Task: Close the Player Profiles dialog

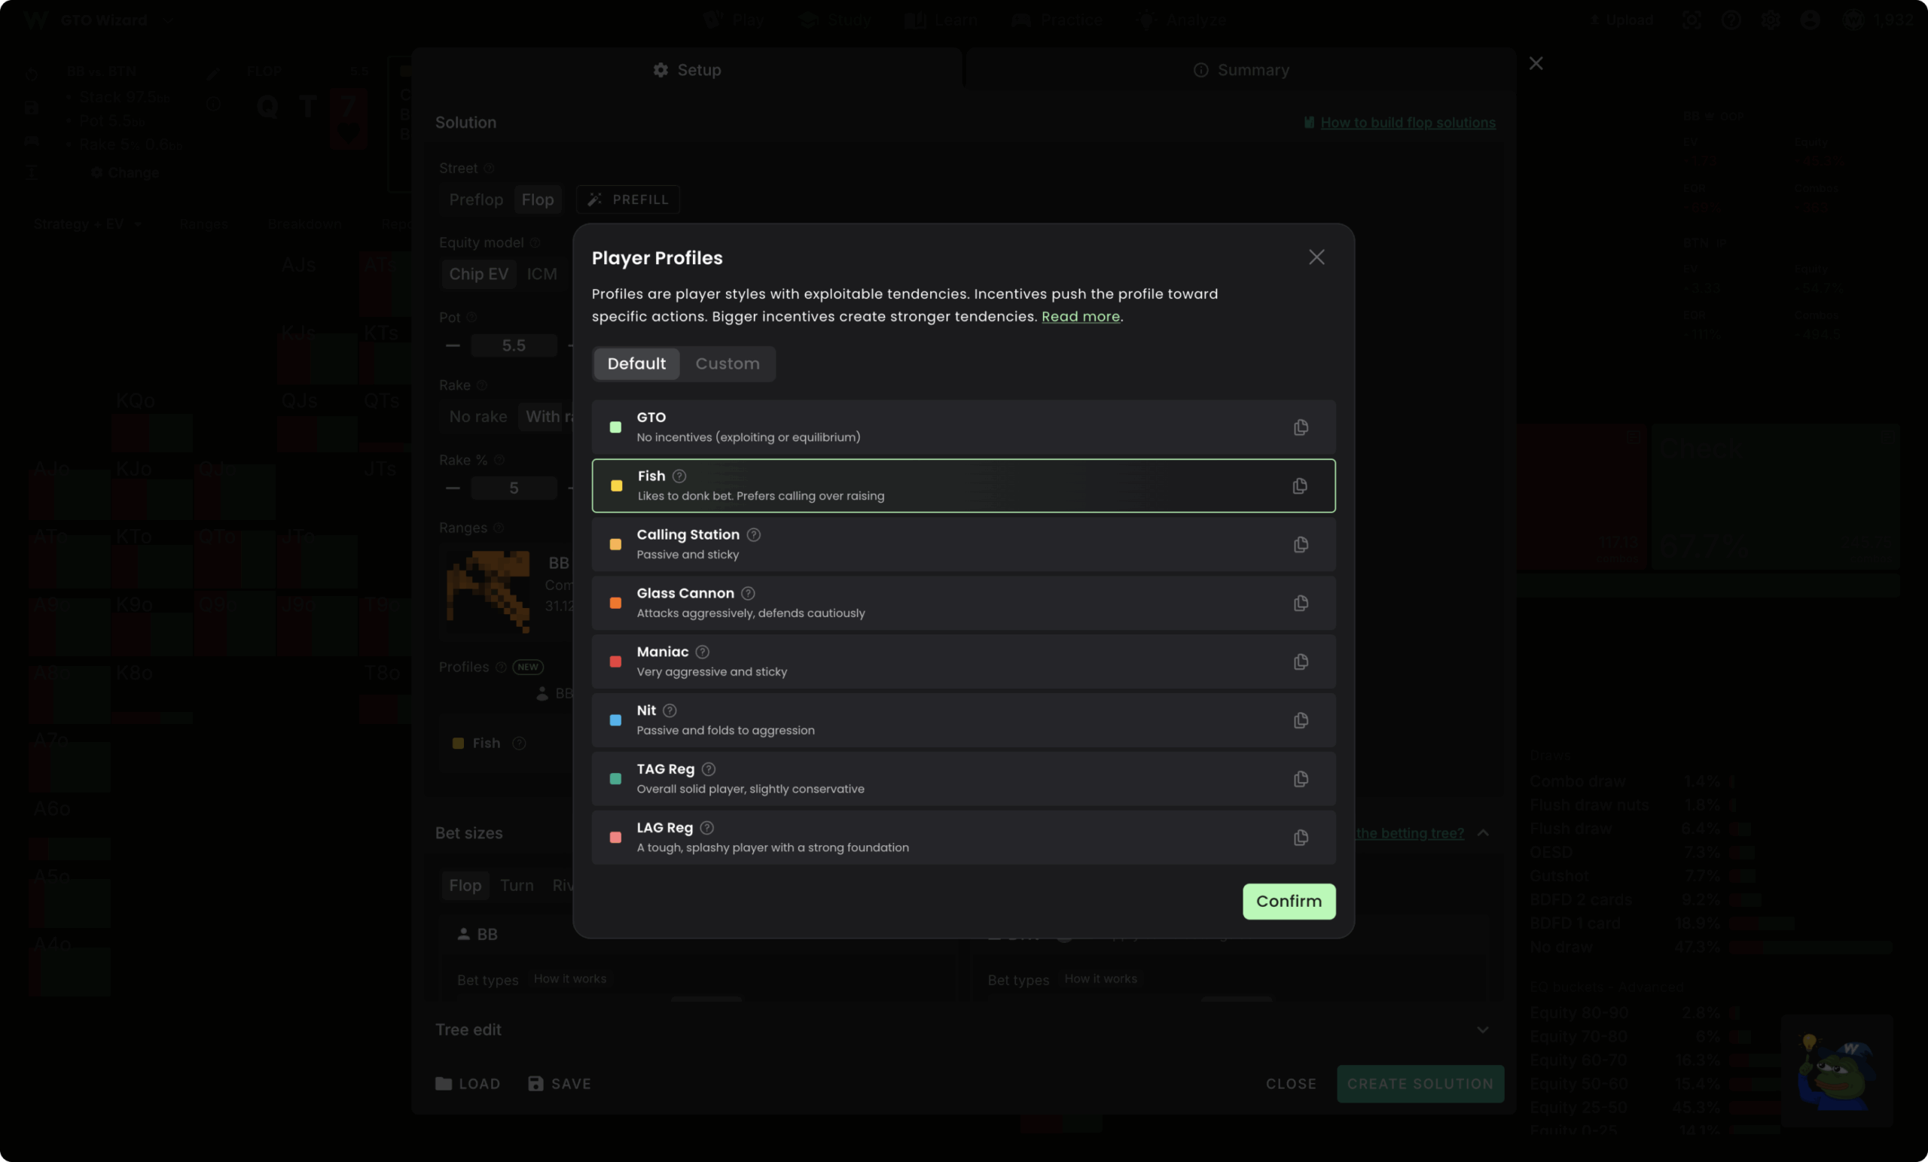Action: click(1316, 257)
